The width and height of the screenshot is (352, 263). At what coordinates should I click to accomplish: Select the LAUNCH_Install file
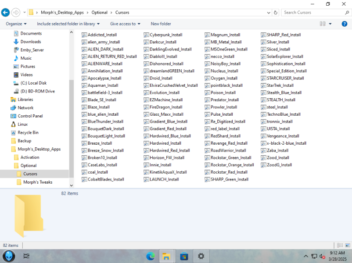click(x=161, y=179)
